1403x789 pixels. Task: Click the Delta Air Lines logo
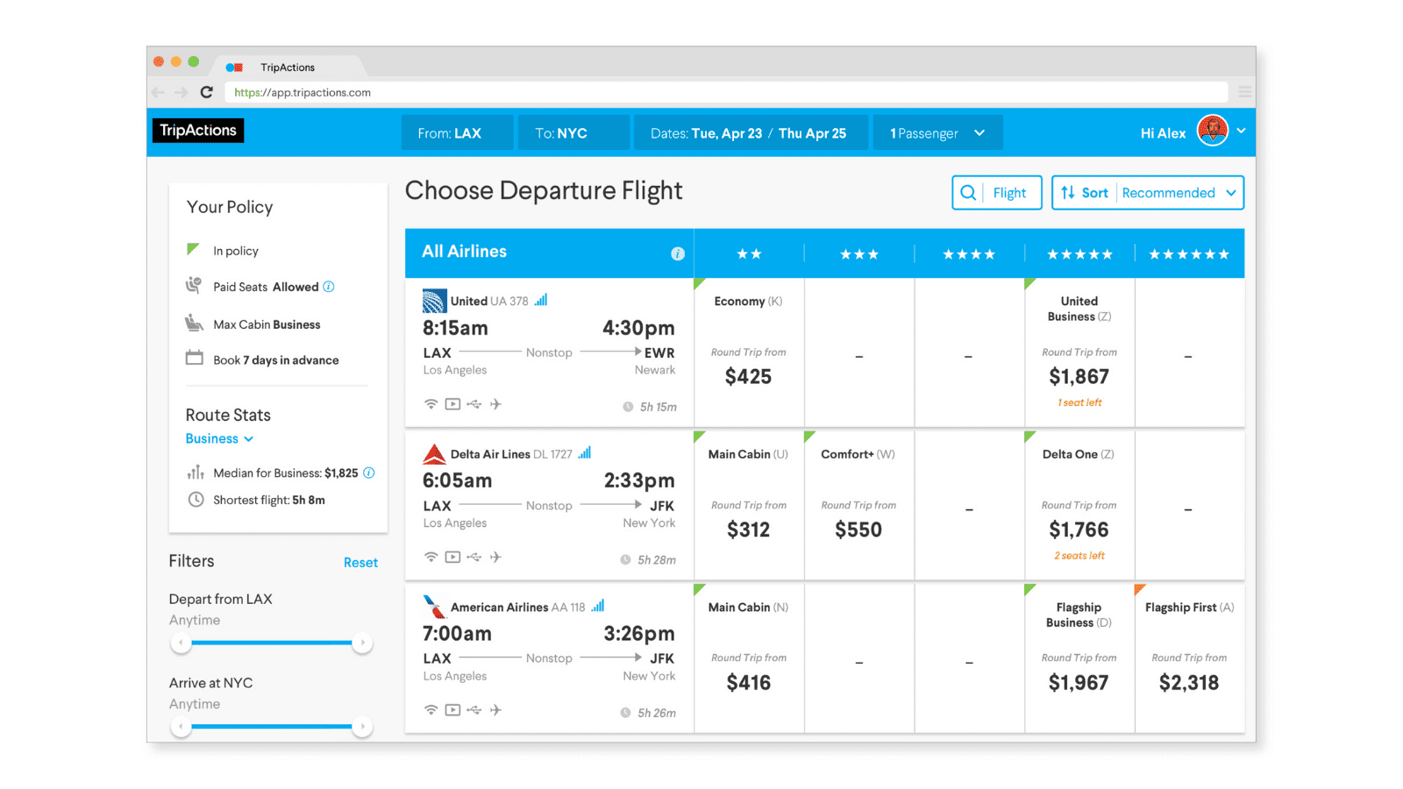coord(434,454)
